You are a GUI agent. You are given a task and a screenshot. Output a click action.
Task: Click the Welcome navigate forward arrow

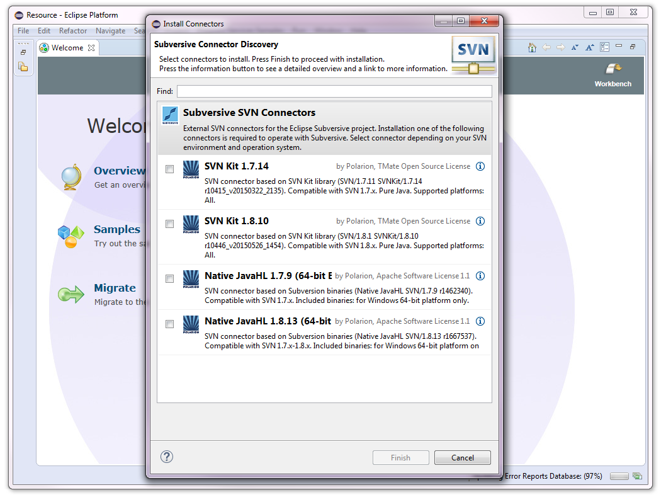561,48
